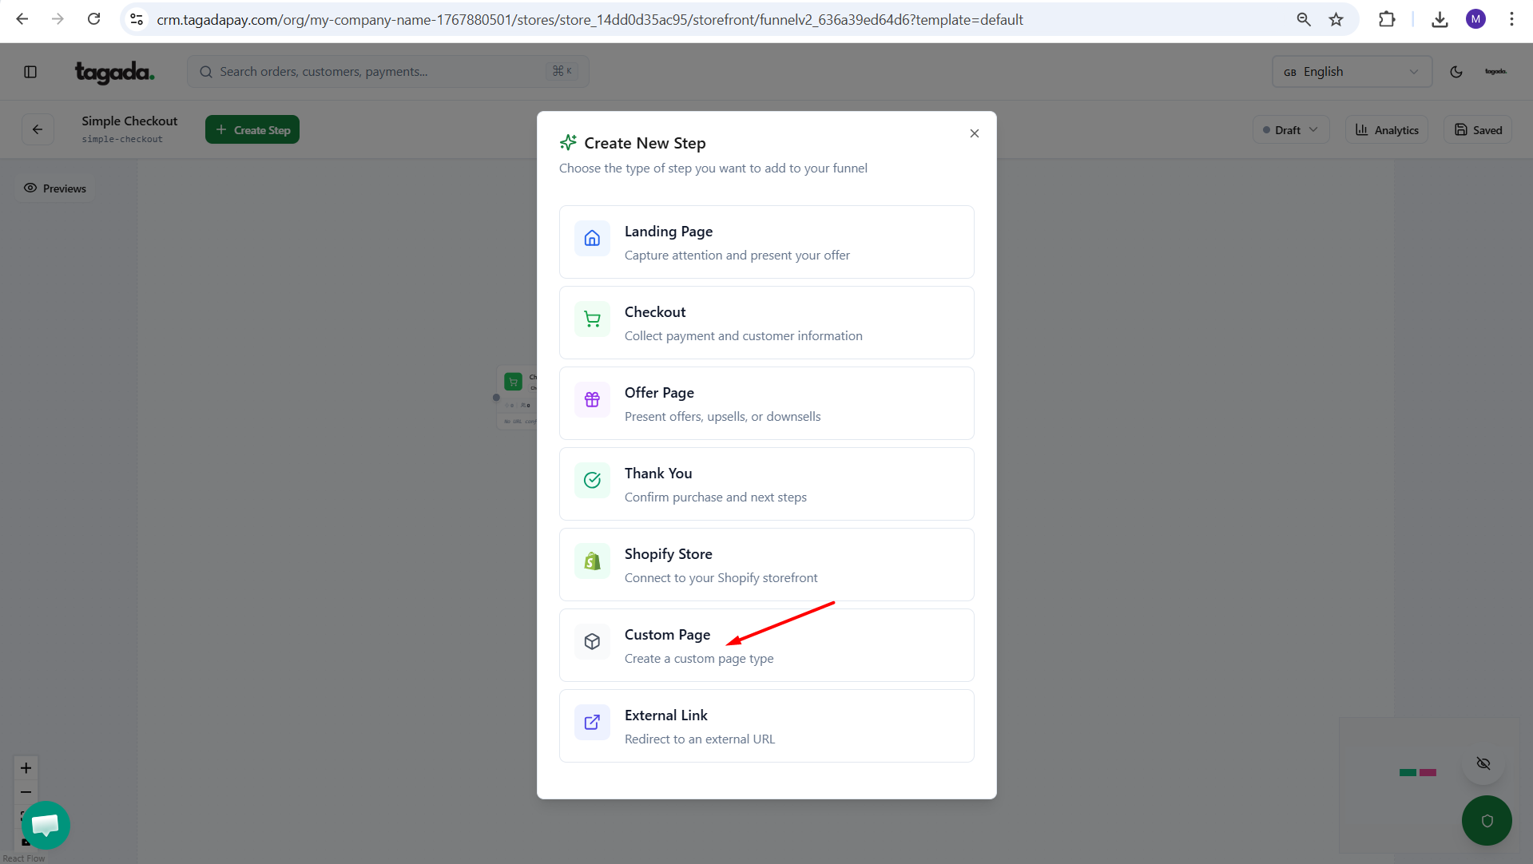Zoom in on the funnel canvas
This screenshot has height=864, width=1533.
(x=26, y=768)
